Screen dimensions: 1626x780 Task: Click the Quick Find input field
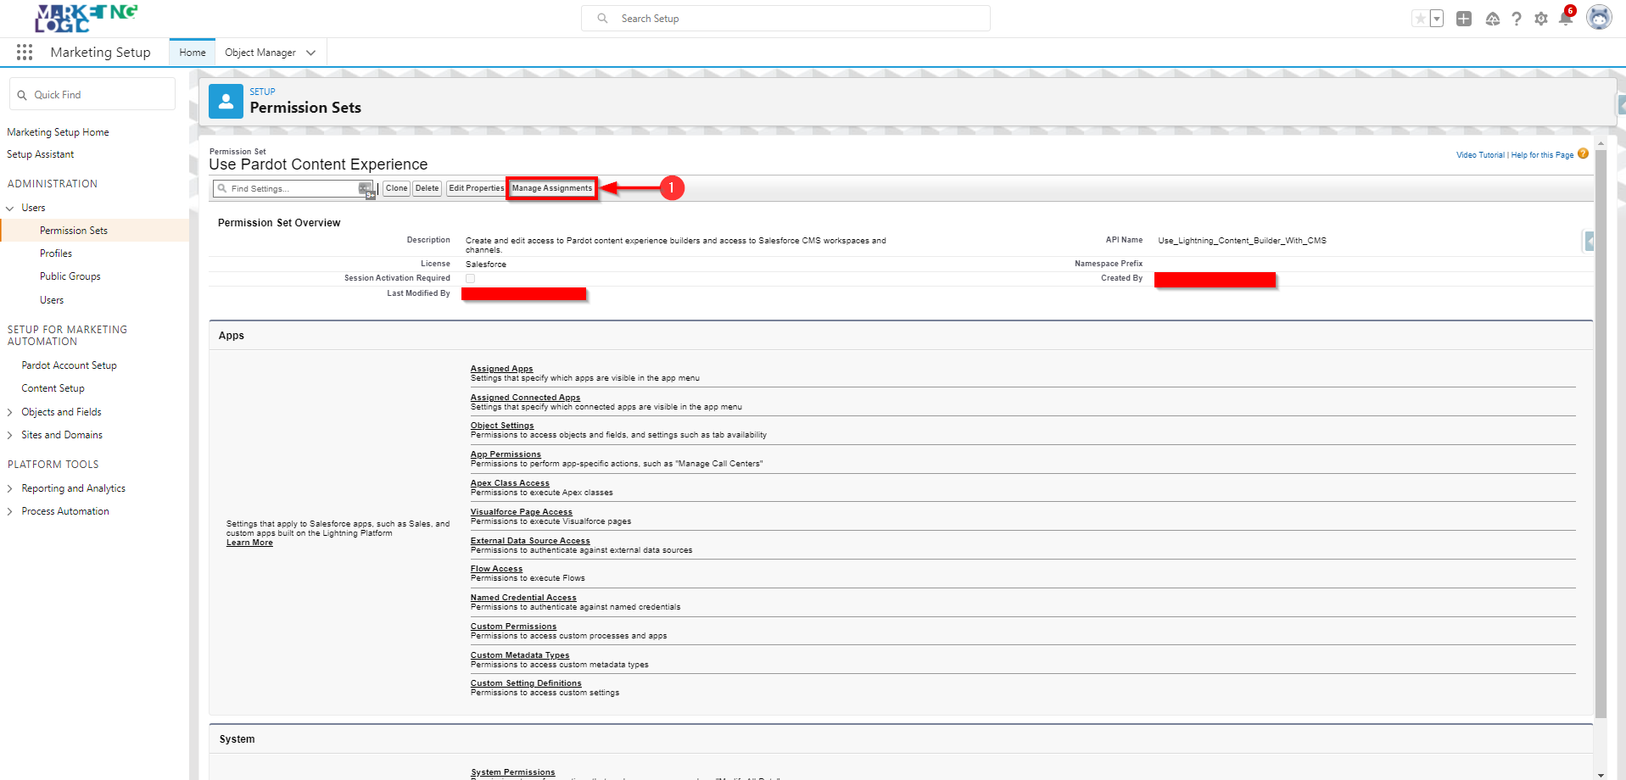pos(92,95)
